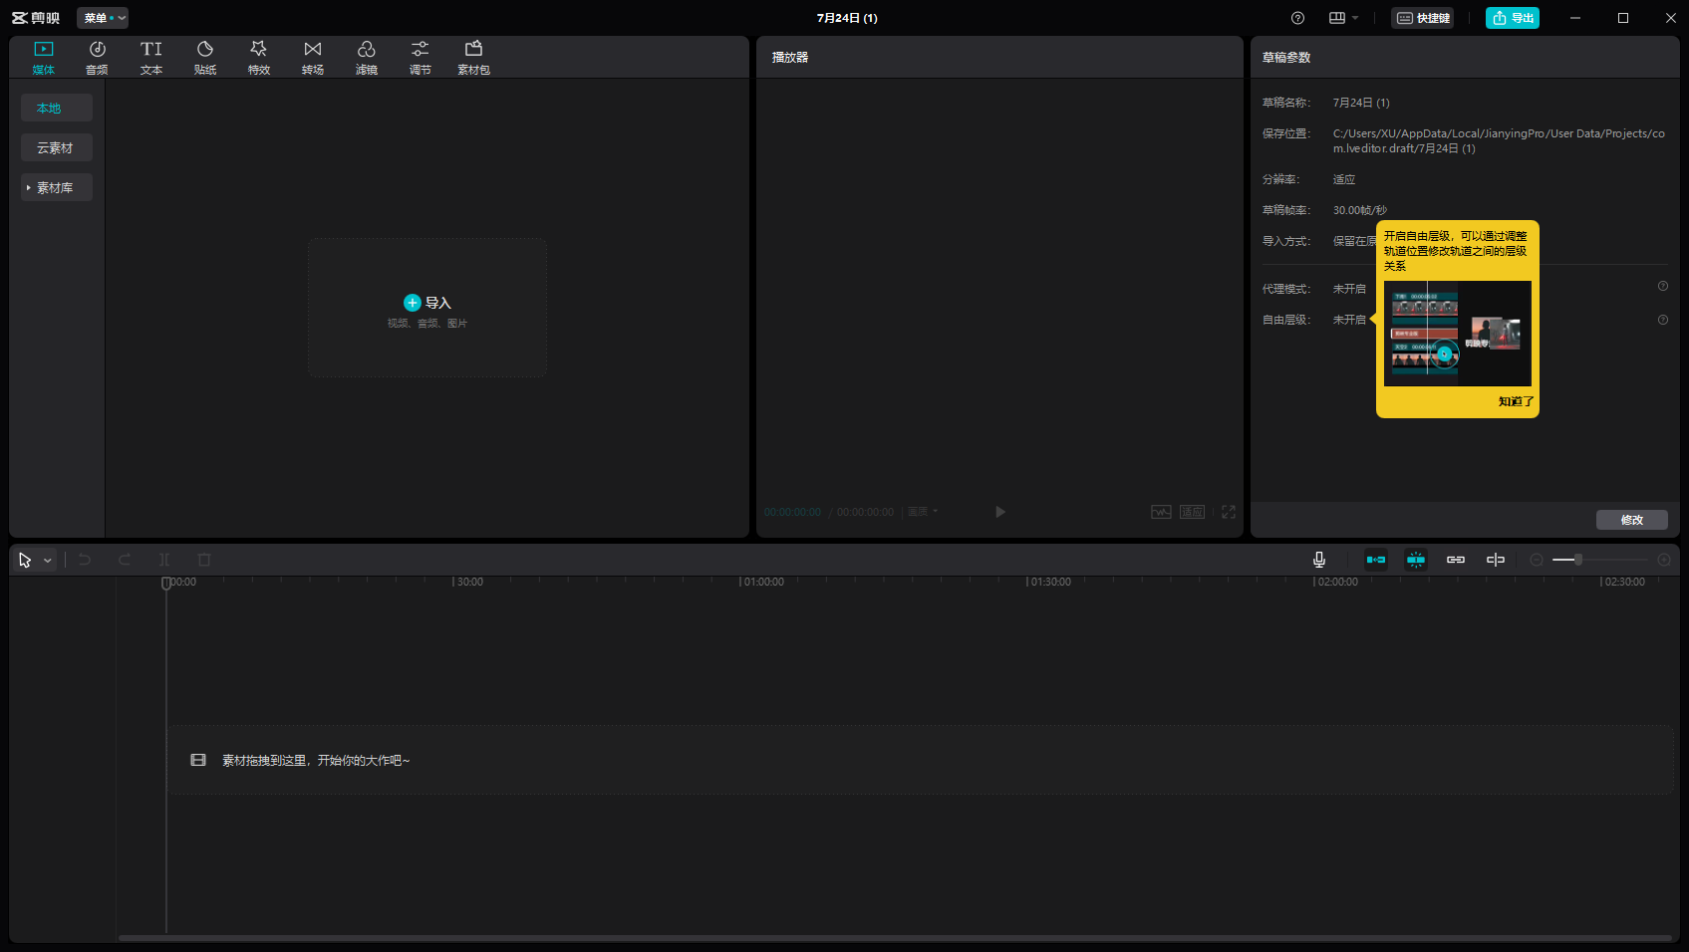This screenshot has width=1689, height=952.
Task: Dismiss the tooltip with 知道了
Action: click(1516, 401)
